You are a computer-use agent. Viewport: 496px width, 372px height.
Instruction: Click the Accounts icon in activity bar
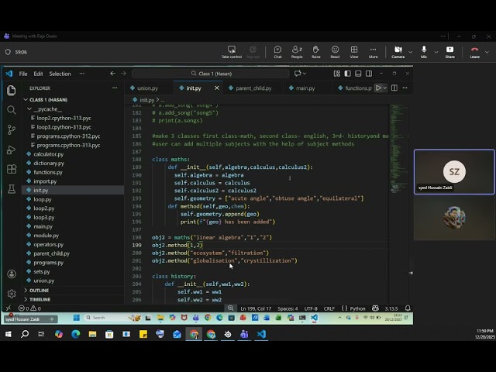tap(11, 274)
